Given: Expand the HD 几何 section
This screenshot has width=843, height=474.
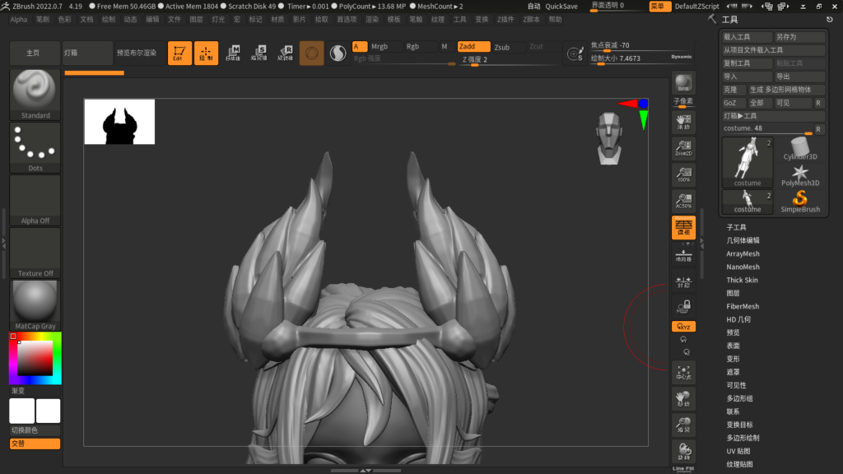Looking at the screenshot, I should tap(738, 319).
